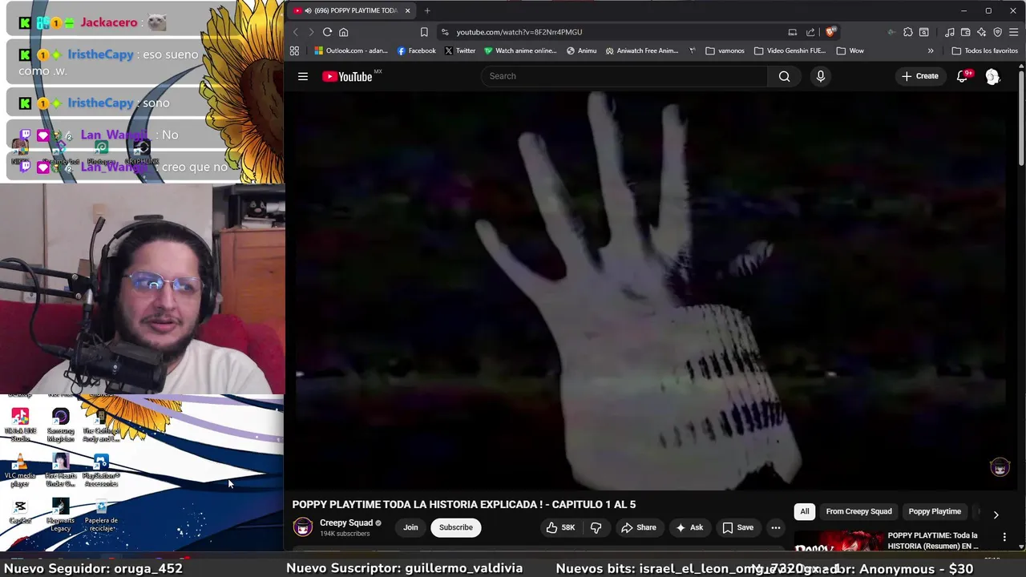
Task: Open the Brave wallet icon
Action: (966, 32)
